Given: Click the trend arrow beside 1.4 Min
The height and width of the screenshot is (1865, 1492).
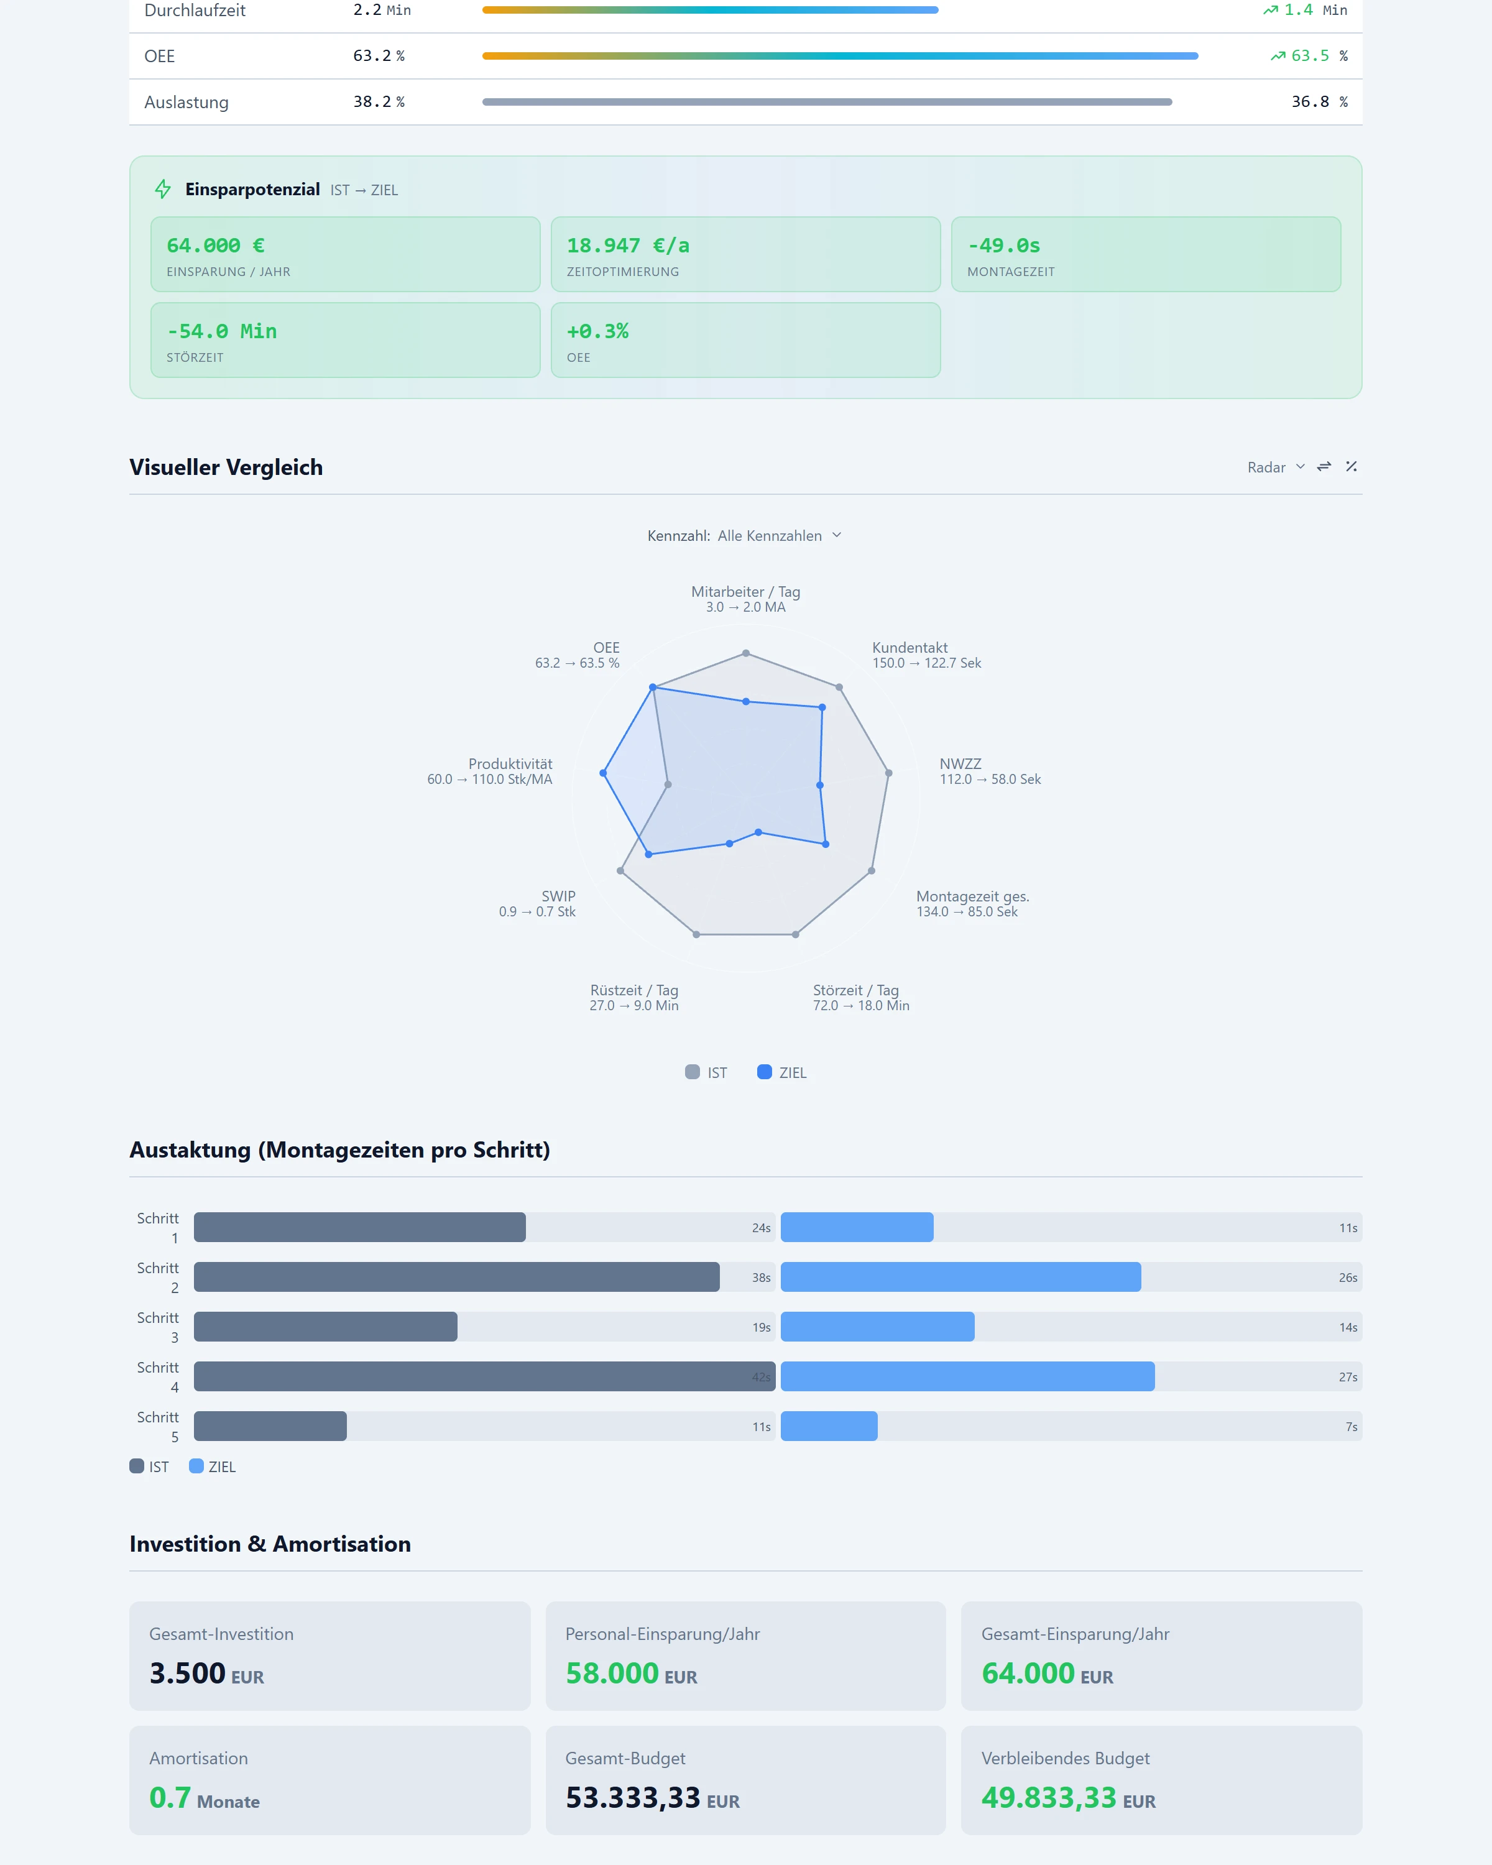Looking at the screenshot, I should click(1269, 11).
